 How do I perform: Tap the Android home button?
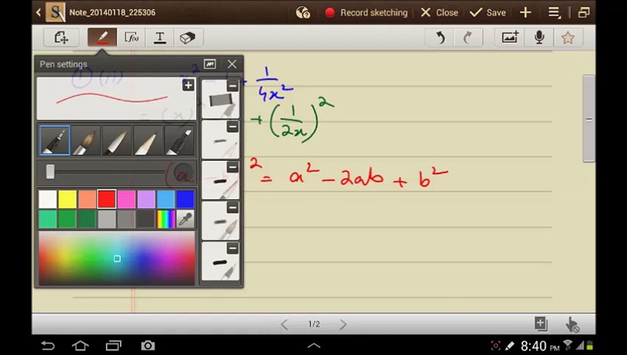[80, 346]
